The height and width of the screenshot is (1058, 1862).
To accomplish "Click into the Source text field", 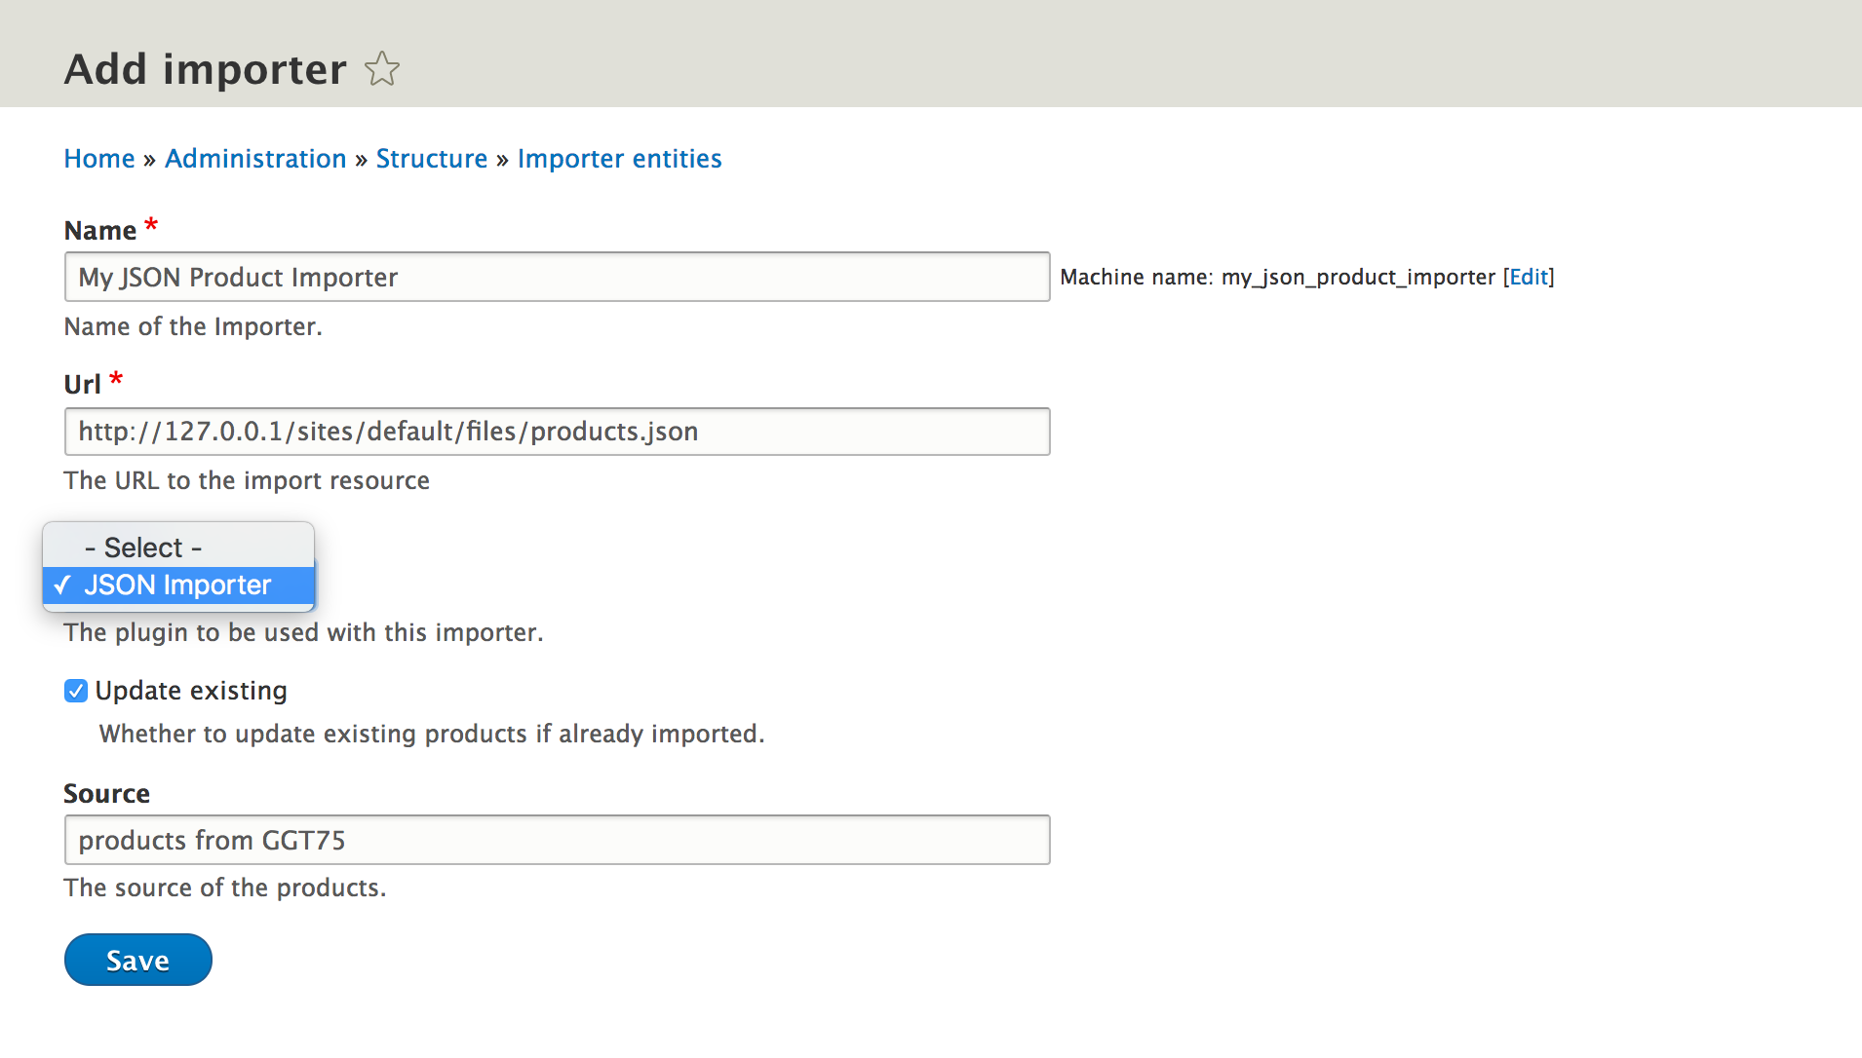I will pos(557,840).
